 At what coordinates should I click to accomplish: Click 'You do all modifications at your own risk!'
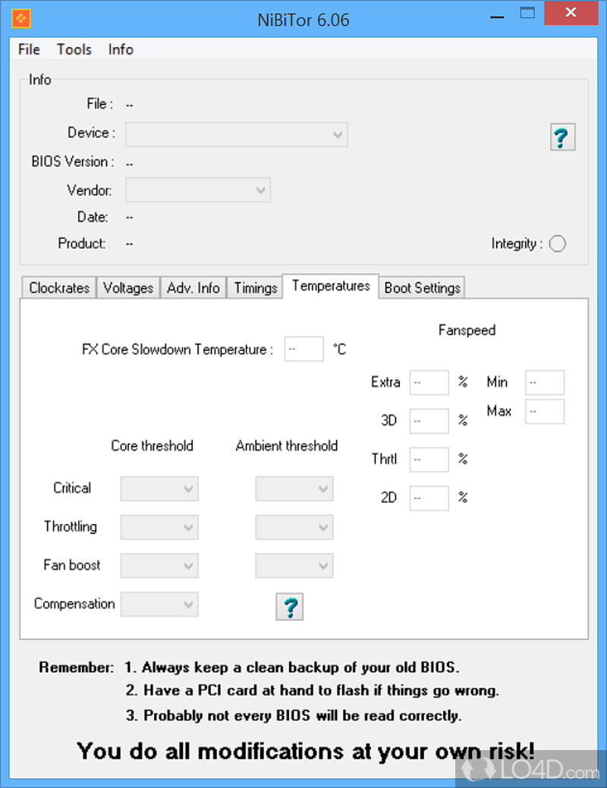point(305,752)
